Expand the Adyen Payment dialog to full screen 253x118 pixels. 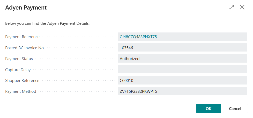point(232,7)
